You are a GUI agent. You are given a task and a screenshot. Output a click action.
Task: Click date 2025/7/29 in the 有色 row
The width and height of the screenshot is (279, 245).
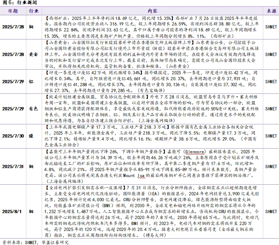[x=13, y=109]
